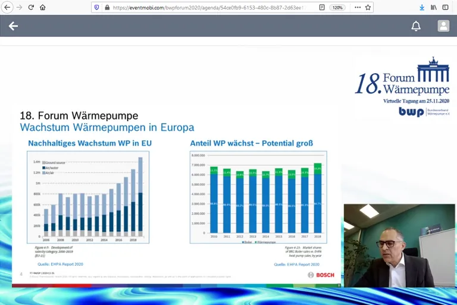Go to the browser home page

coord(42,8)
